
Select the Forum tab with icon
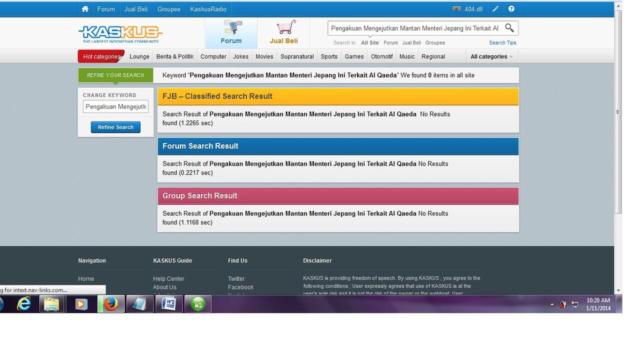click(x=231, y=33)
